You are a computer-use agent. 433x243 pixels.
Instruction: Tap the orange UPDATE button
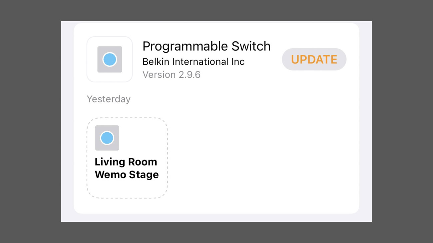314,60
